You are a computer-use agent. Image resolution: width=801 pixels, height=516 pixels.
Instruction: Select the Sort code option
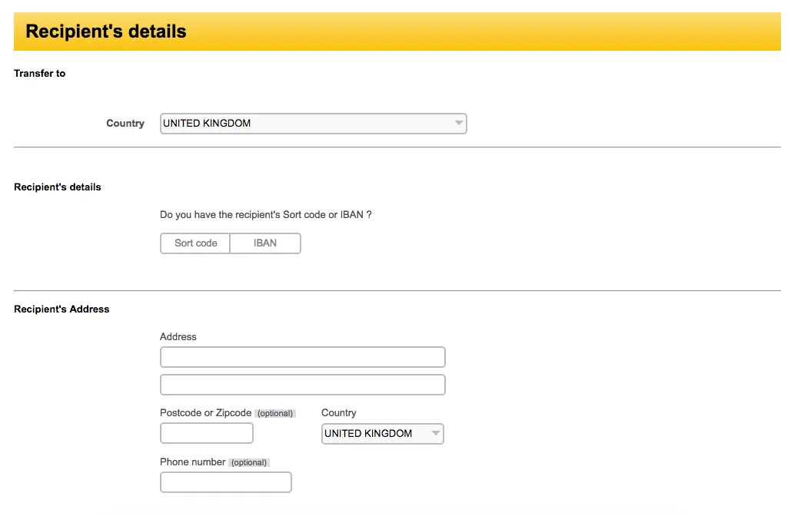(195, 243)
